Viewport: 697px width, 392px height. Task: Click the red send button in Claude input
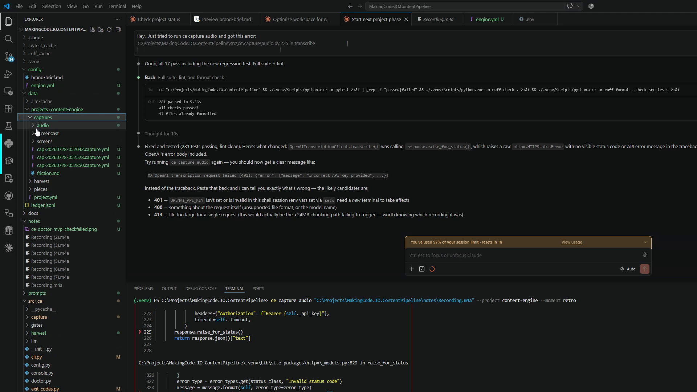(x=645, y=269)
